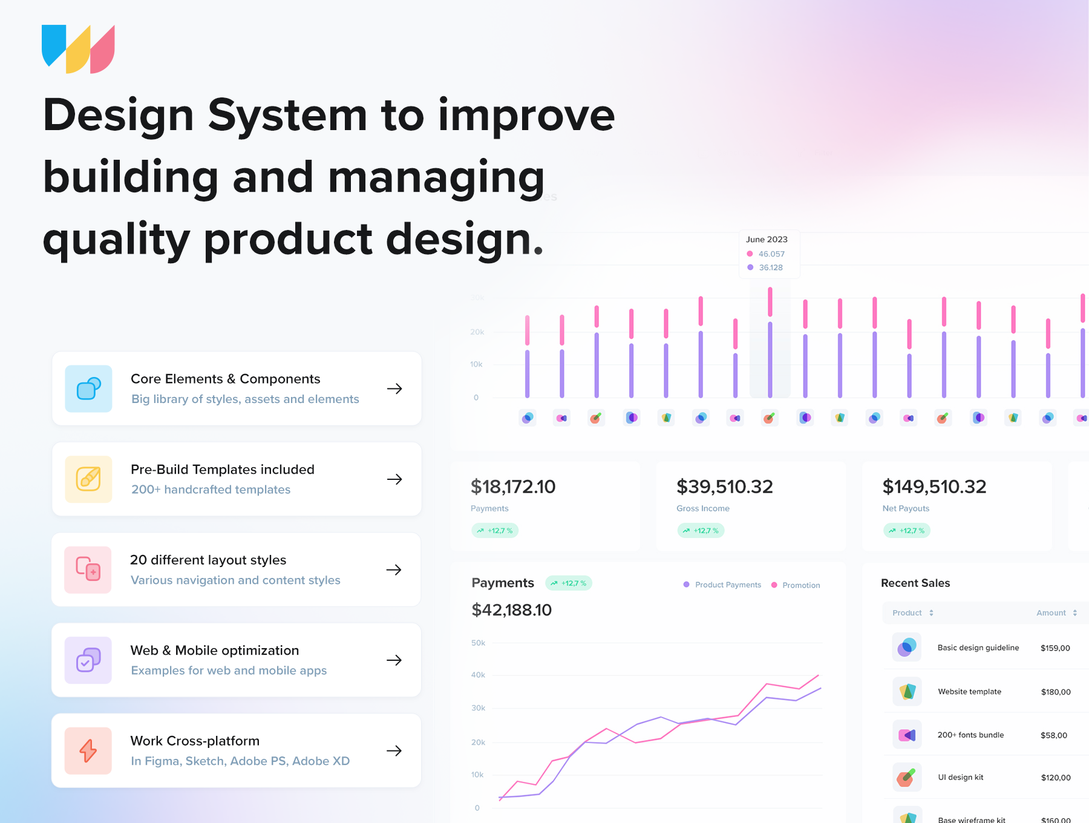This screenshot has height=823, width=1089.
Task: Click the $42,188.10 payments total
Action: 512,610
